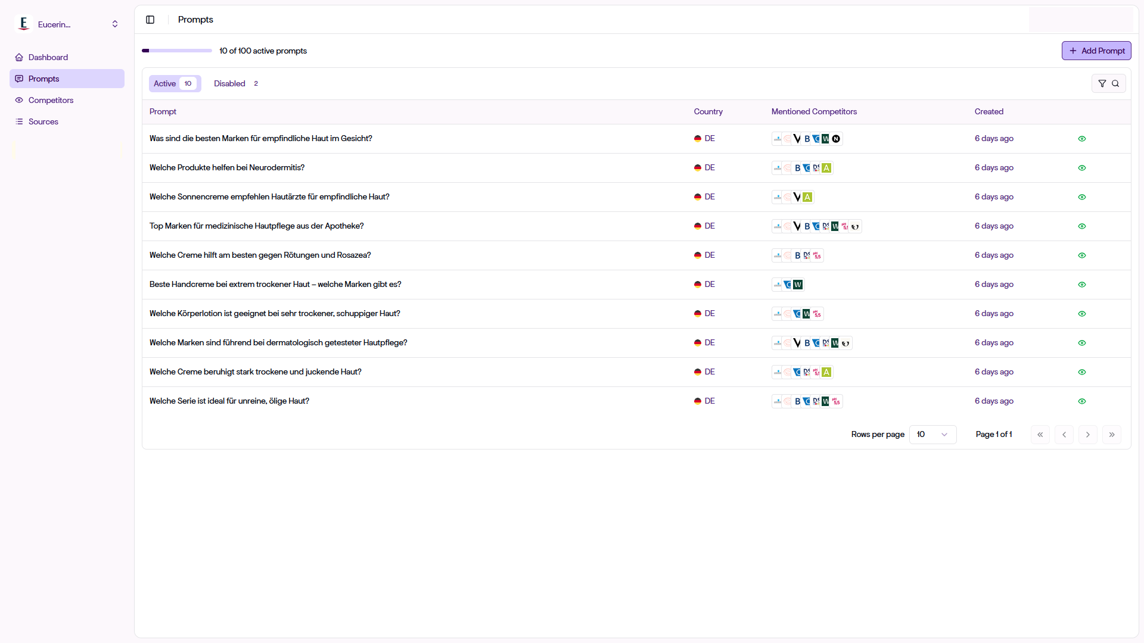Click the '10 of 100 active prompts' text

coord(263,51)
